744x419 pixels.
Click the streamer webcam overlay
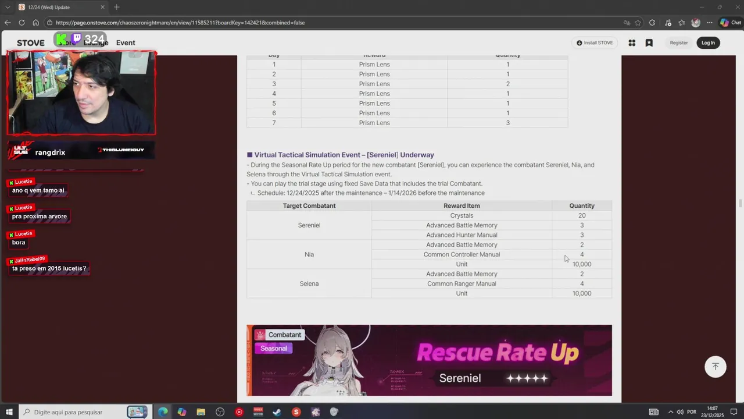(x=81, y=93)
